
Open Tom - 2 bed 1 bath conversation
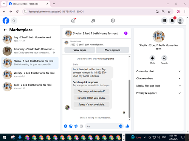(30, 86)
